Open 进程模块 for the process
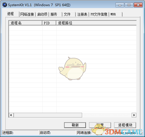The image size is (145, 137). (x=125, y=125)
